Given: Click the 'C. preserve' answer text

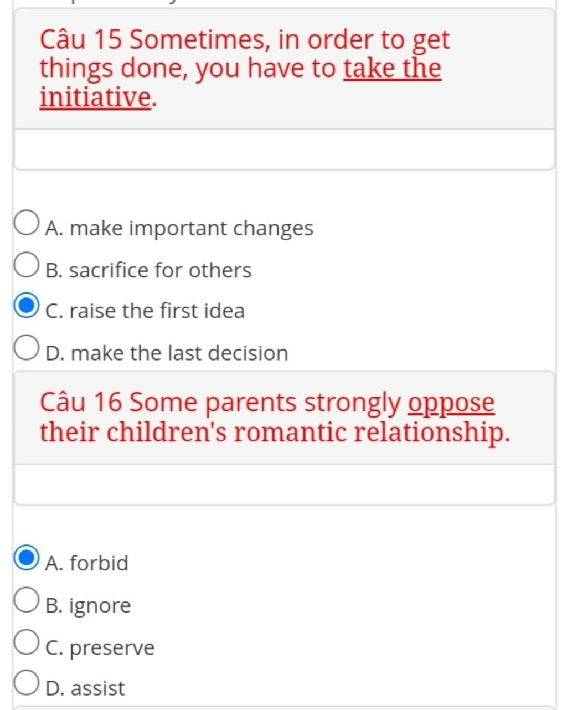Looking at the screenshot, I should coord(100,648).
